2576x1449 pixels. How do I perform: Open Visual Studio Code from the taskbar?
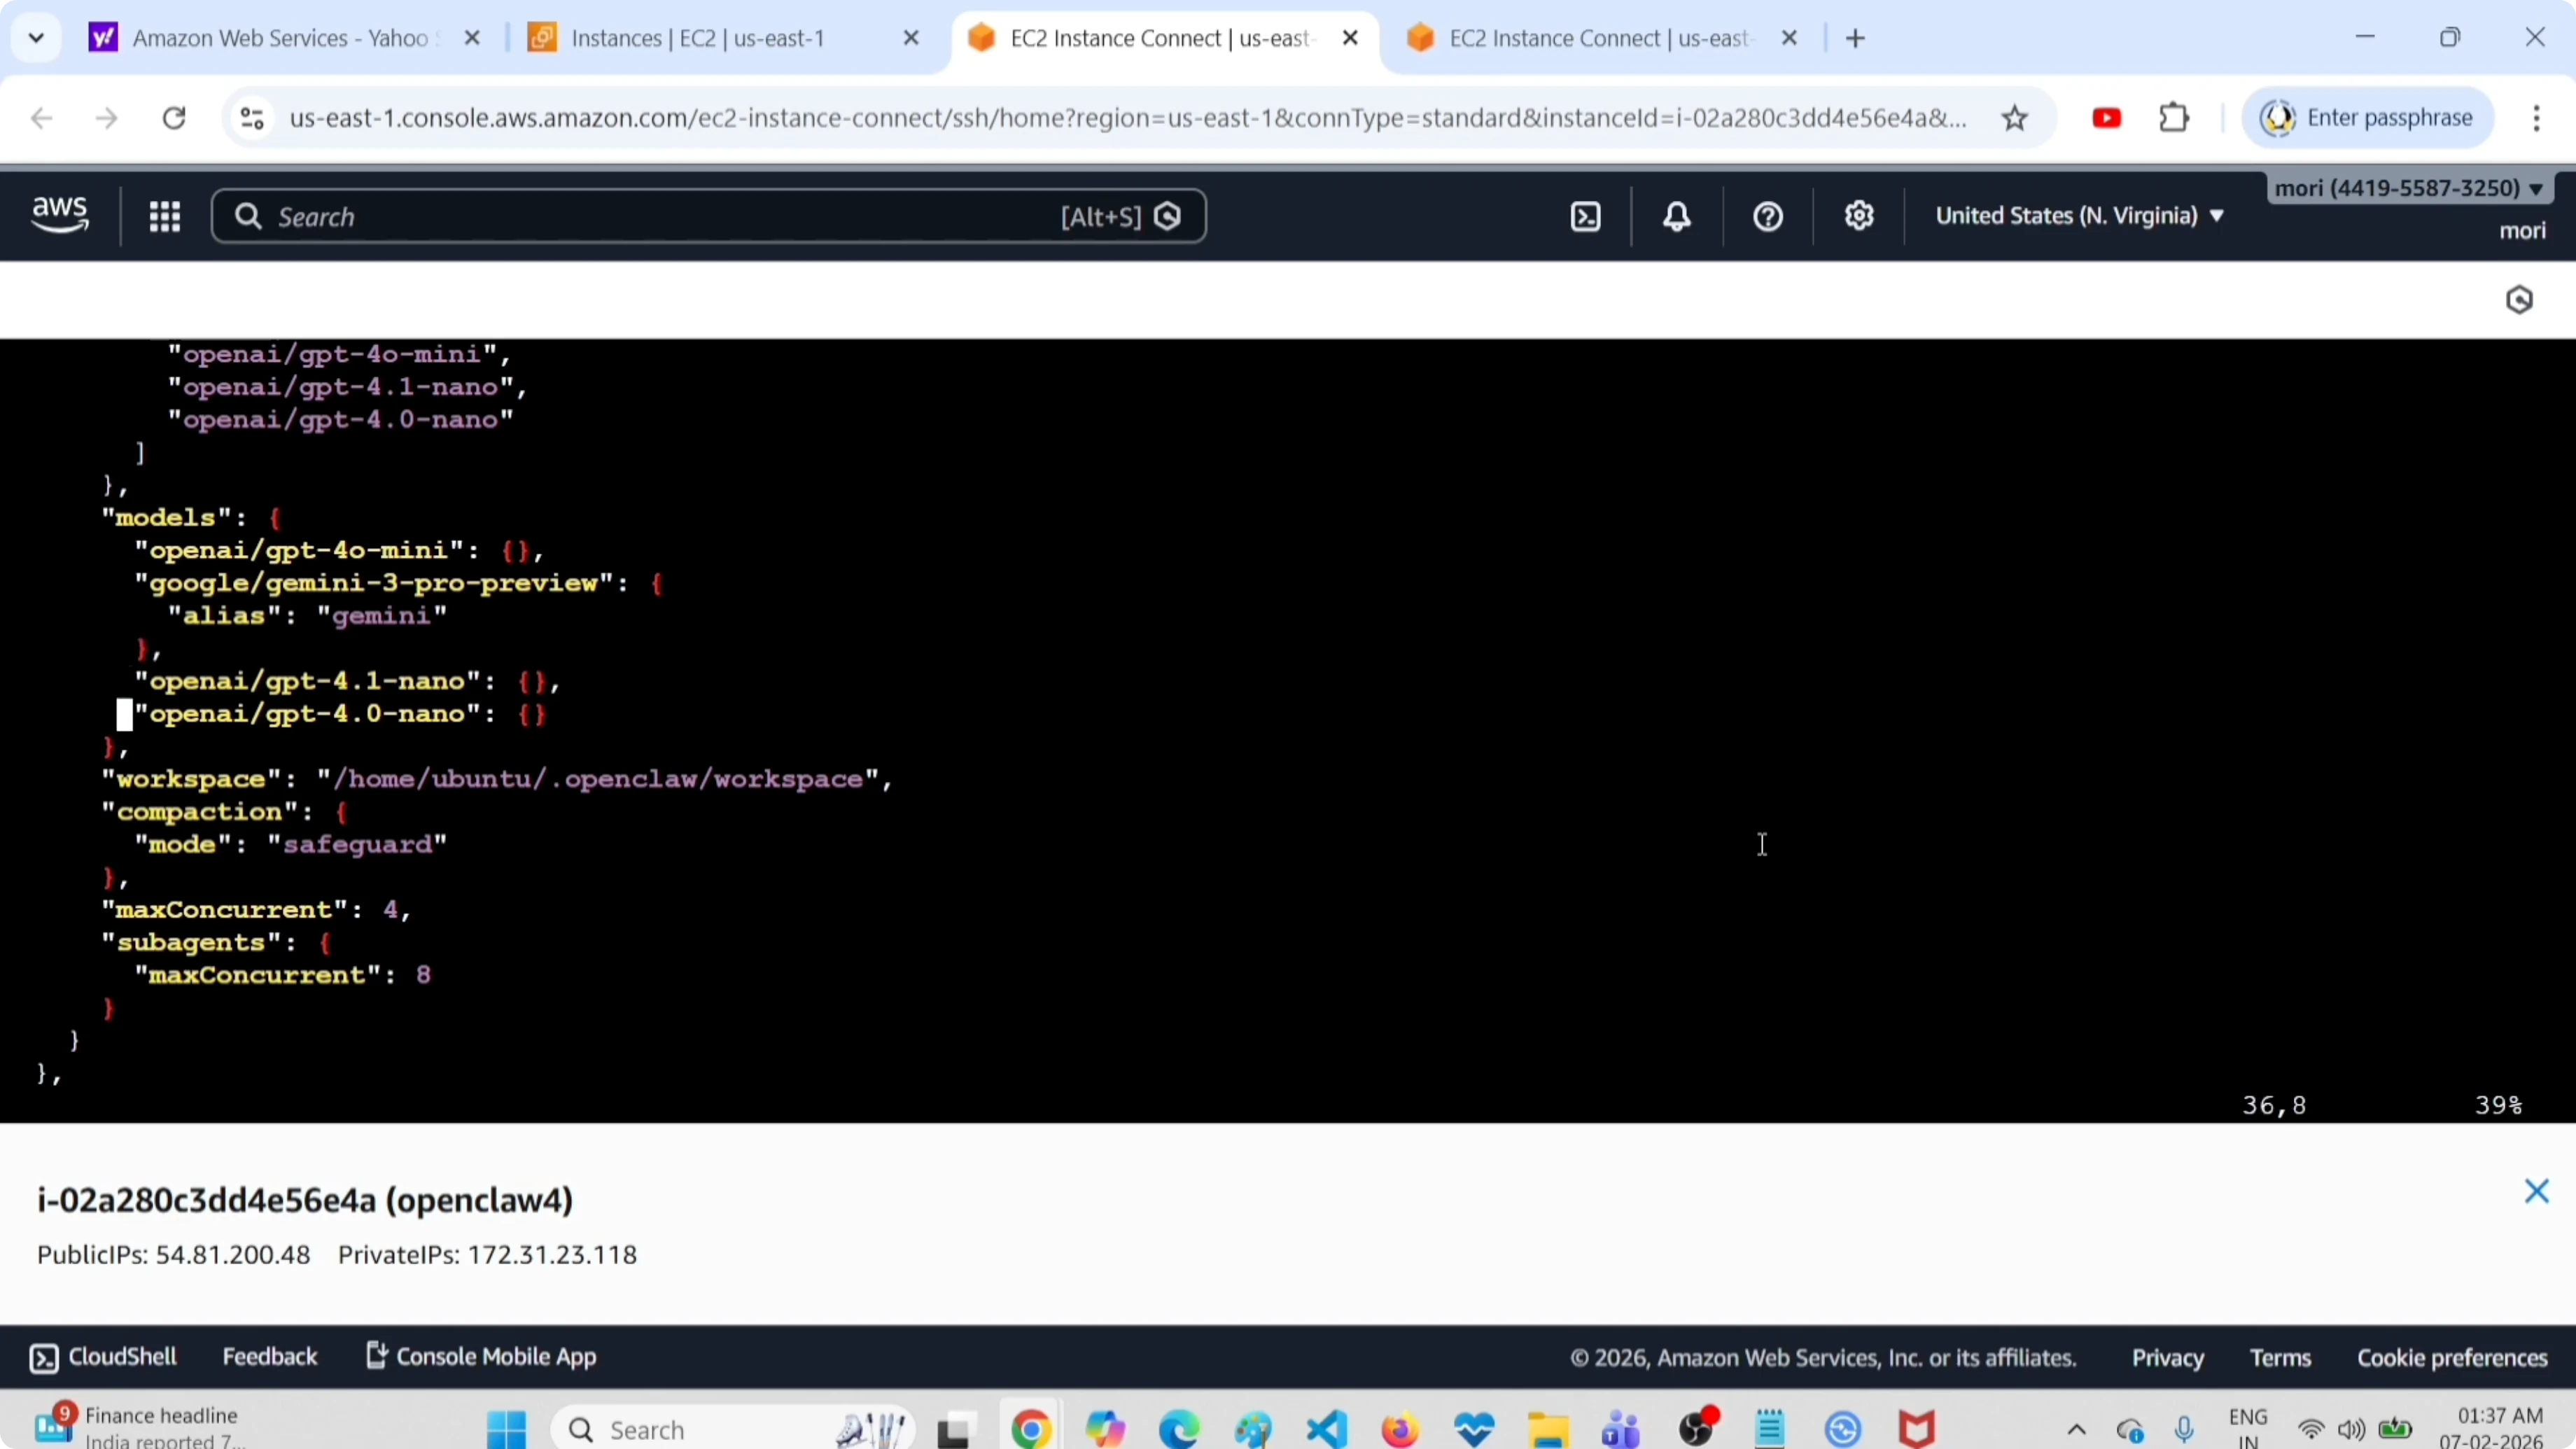pyautogui.click(x=1327, y=1429)
